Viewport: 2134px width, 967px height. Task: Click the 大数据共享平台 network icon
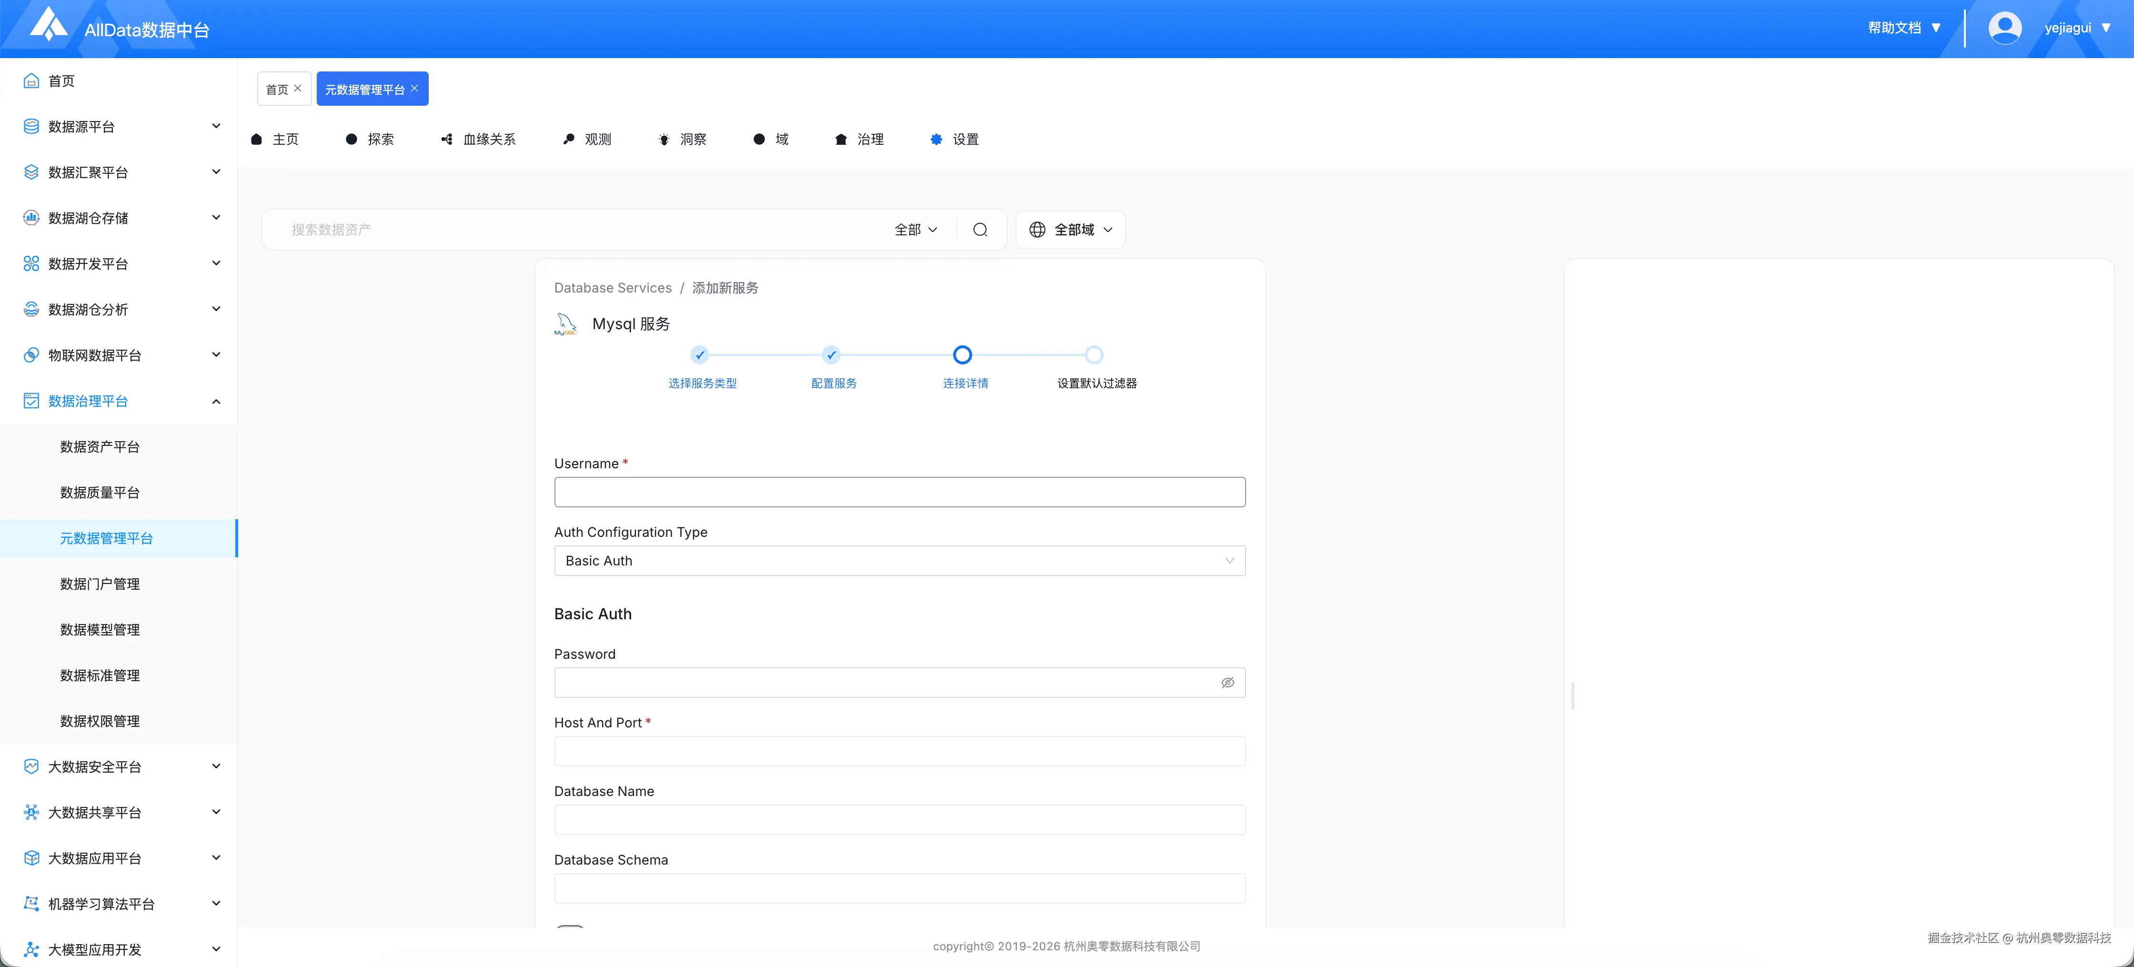[x=31, y=812]
